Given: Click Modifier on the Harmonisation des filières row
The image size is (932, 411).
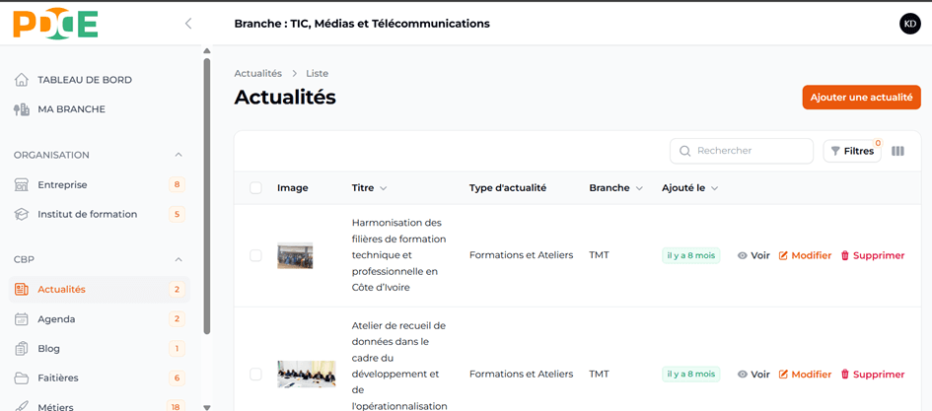Looking at the screenshot, I should click(805, 255).
